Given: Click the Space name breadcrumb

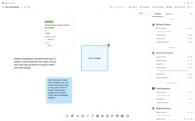Looking at the screenshot, I should point(10,3).
